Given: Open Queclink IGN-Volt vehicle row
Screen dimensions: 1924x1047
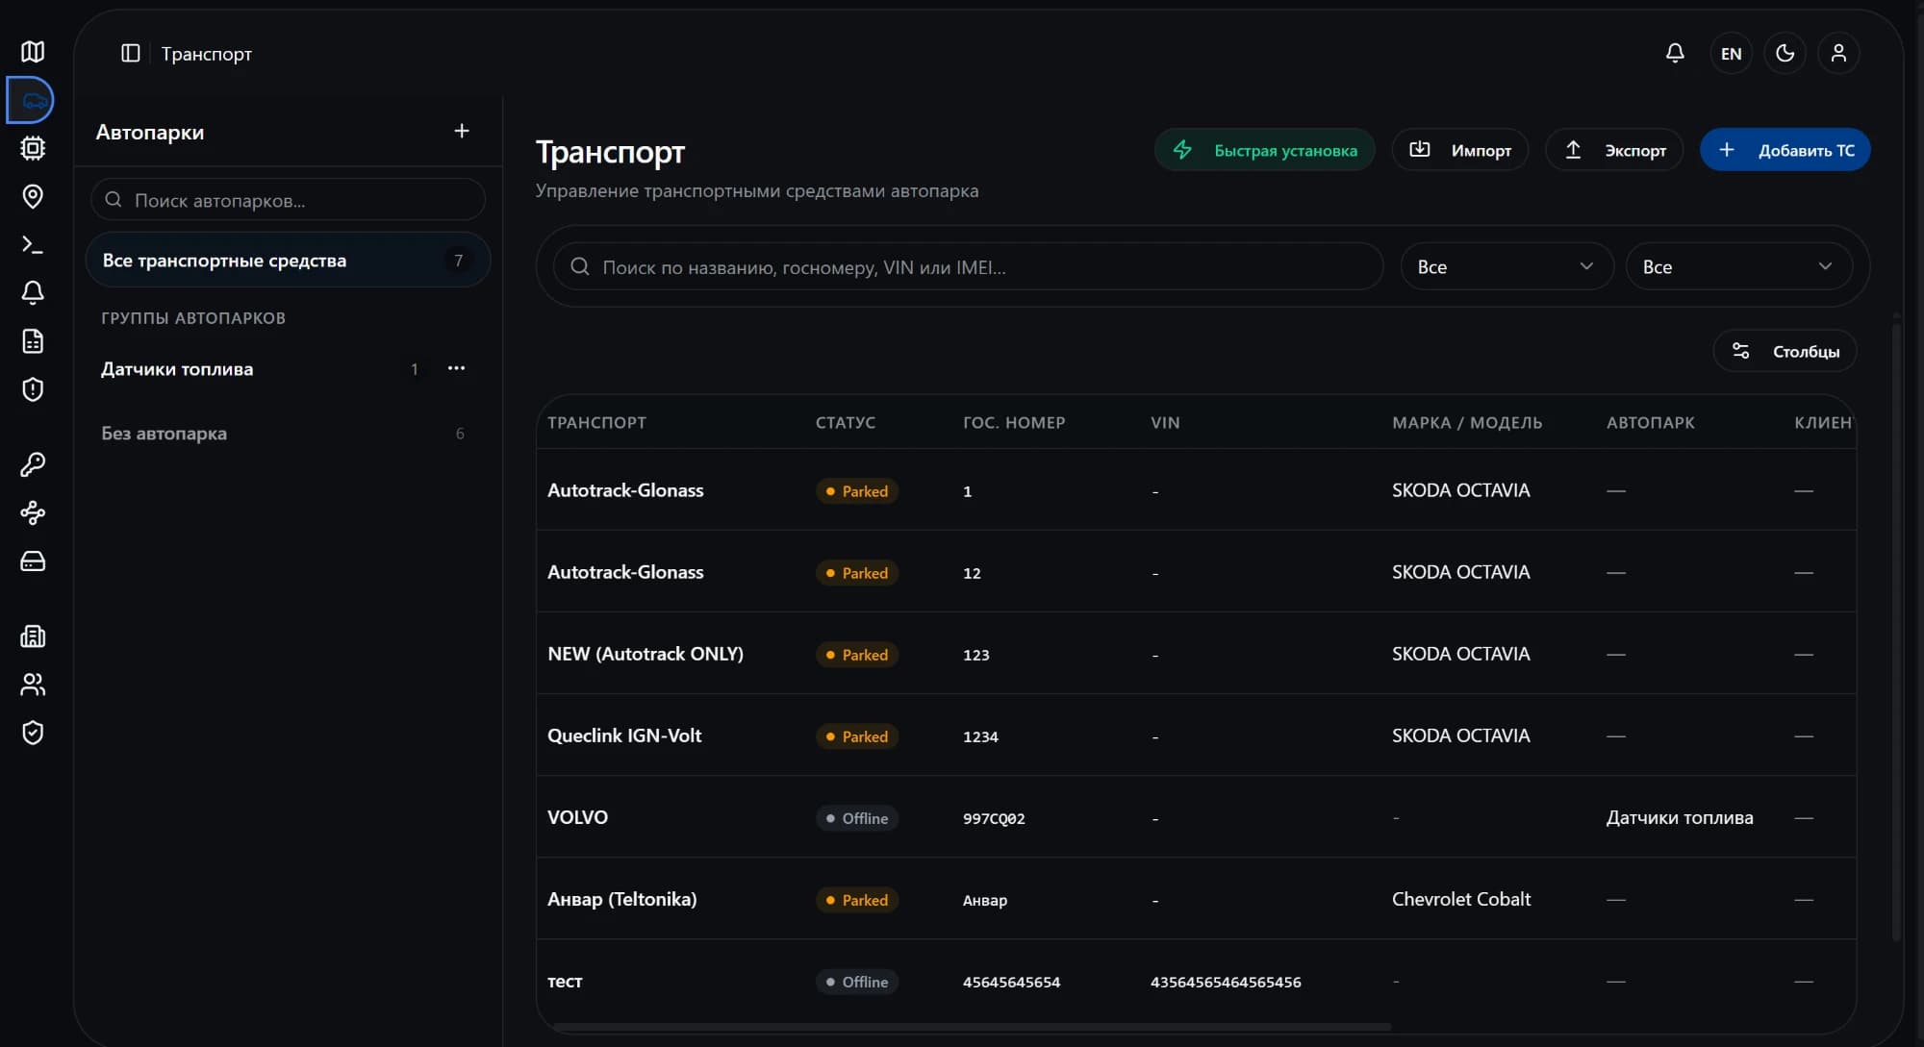Looking at the screenshot, I should pyautogui.click(x=1196, y=735).
